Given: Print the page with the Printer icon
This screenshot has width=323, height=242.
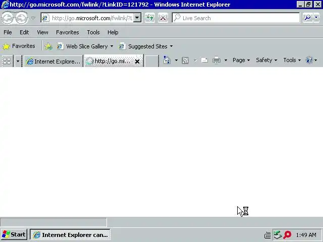Looking at the screenshot, I should point(217,60).
